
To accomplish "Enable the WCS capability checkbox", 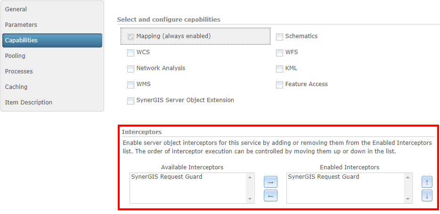I will click(130, 53).
